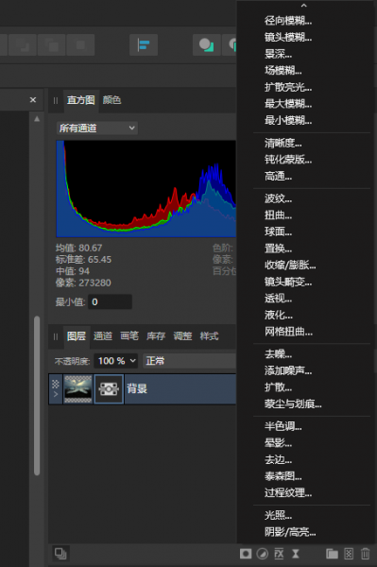Choose 半色调... from the menu
Viewport: 377px width, 567px height.
[x=283, y=426]
